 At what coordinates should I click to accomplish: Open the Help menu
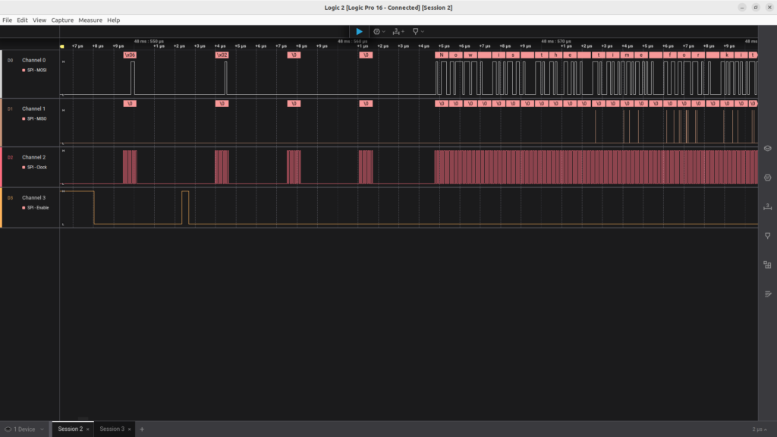[x=114, y=20]
